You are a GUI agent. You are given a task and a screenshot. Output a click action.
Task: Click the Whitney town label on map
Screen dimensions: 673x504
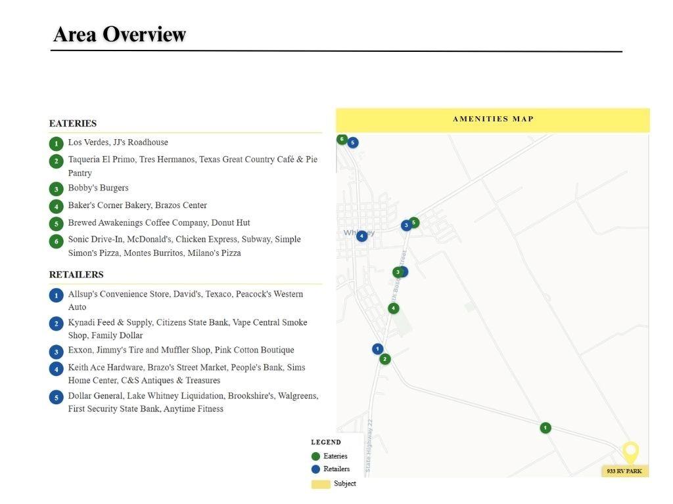pyautogui.click(x=360, y=233)
